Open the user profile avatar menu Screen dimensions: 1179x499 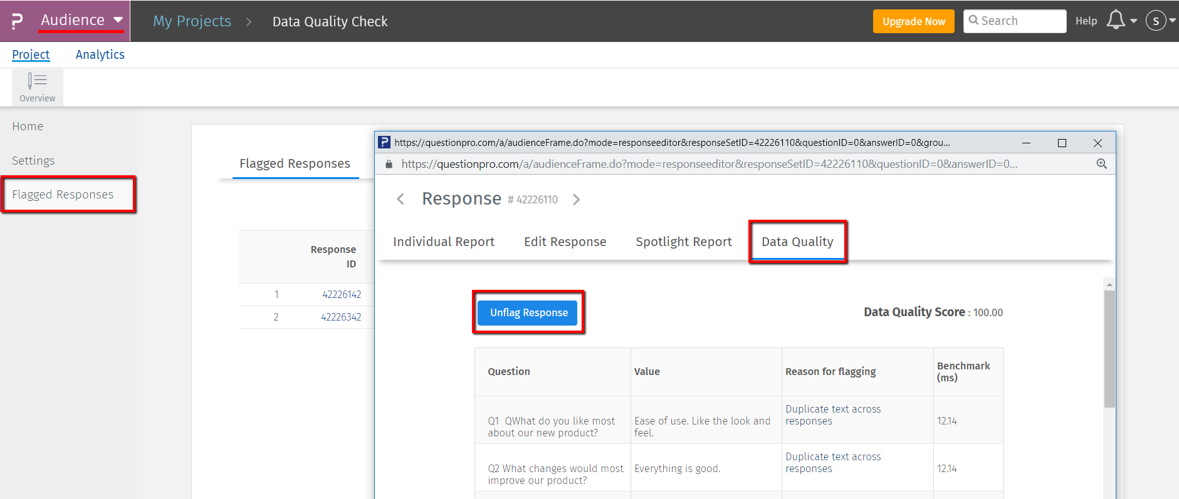pos(1156,21)
